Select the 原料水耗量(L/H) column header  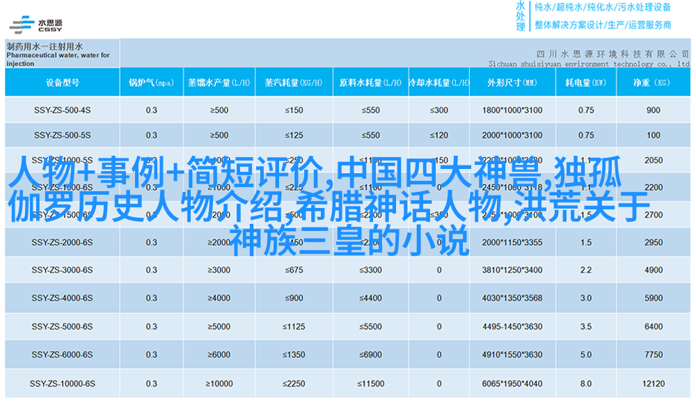(x=370, y=83)
